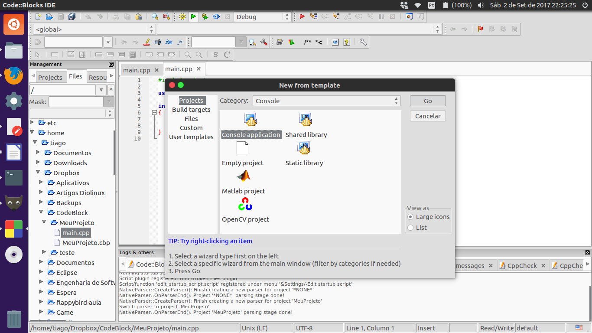
Task: Open MeuProjeto.cbp in file tree
Action: (x=86, y=243)
